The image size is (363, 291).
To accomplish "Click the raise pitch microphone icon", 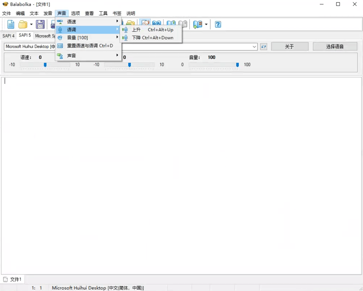I will coord(125,30).
